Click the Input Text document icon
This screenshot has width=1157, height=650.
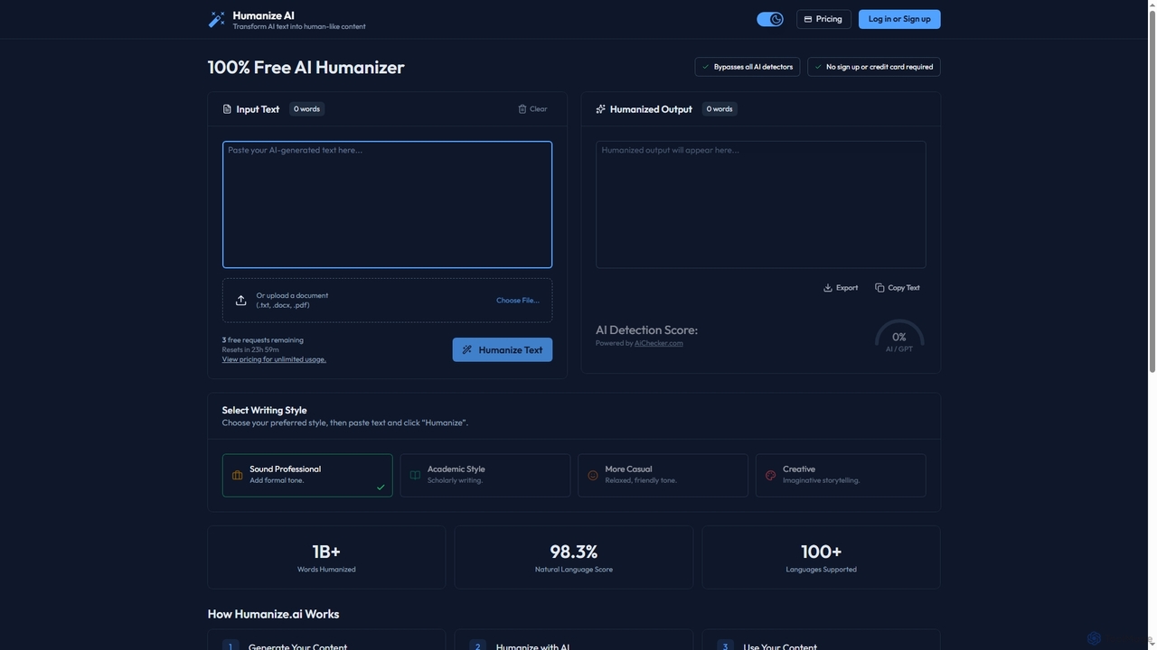227,109
